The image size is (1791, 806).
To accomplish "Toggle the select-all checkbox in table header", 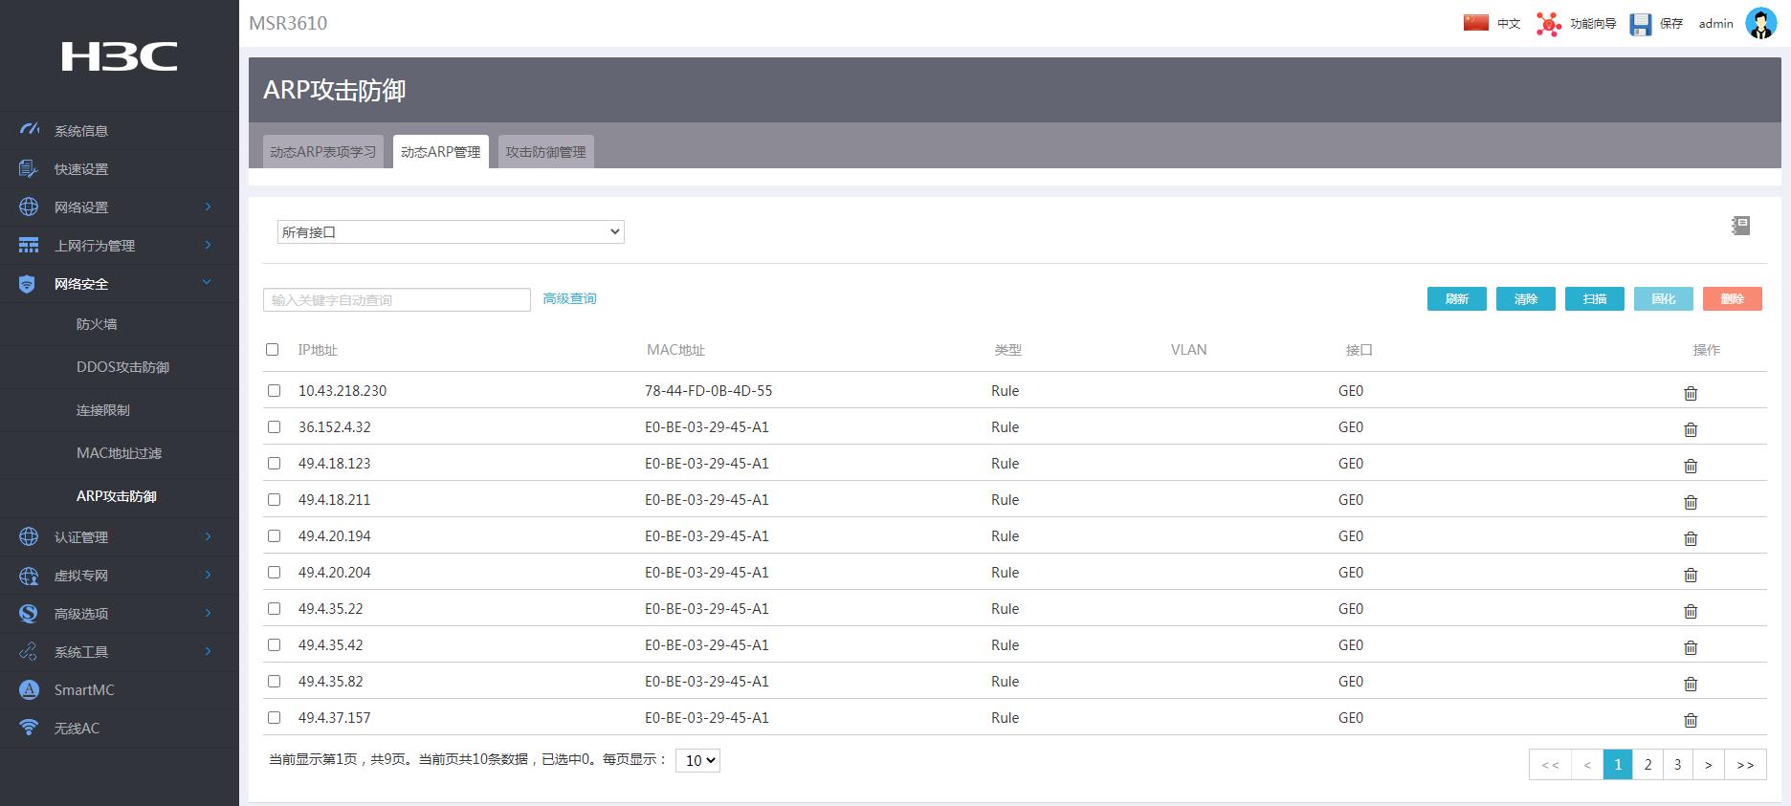I will click(x=273, y=350).
